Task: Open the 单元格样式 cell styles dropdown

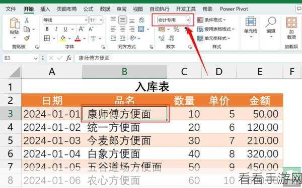Action: pyautogui.click(x=214, y=39)
